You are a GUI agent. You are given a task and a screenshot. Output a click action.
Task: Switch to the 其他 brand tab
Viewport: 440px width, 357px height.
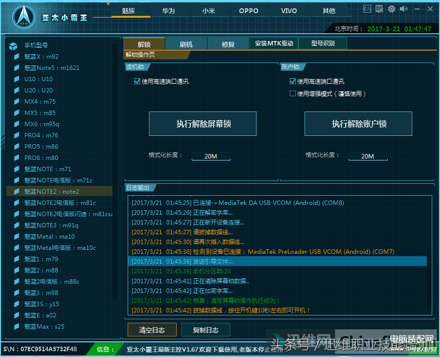pos(329,11)
